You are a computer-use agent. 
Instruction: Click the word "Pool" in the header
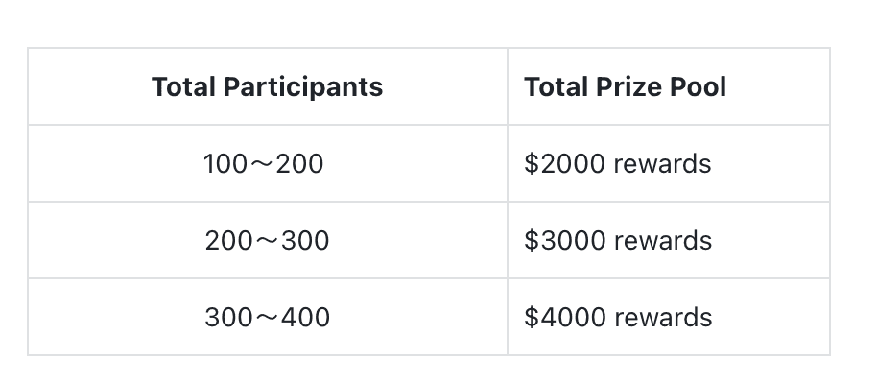point(699,87)
